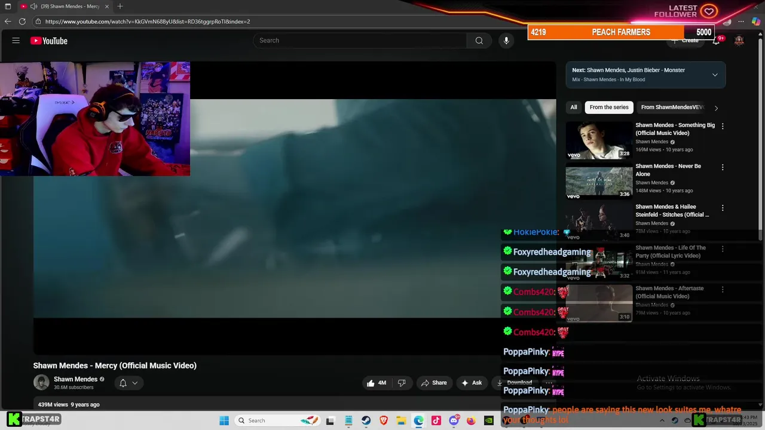This screenshot has width=765, height=430.
Task: Click the Share button
Action: tap(434, 383)
